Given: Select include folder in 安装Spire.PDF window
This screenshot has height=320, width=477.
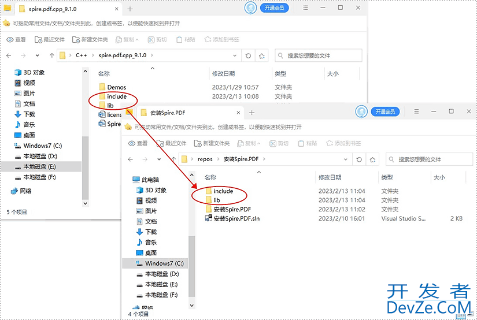Looking at the screenshot, I should click(219, 191).
